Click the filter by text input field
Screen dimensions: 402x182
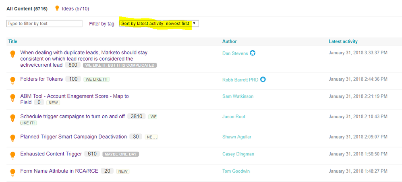point(44,24)
